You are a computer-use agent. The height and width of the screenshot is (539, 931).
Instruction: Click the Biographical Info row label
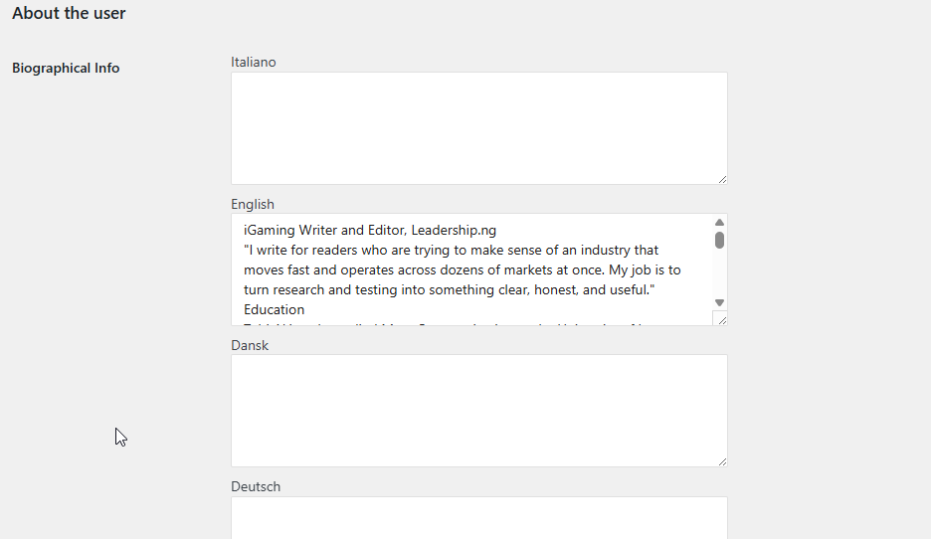(66, 69)
